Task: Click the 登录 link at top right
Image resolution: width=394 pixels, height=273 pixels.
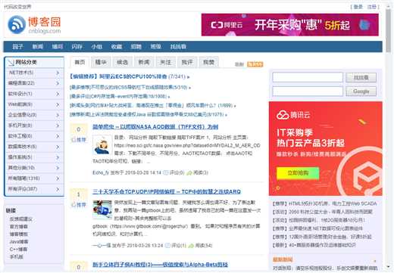Action: [x=358, y=7]
